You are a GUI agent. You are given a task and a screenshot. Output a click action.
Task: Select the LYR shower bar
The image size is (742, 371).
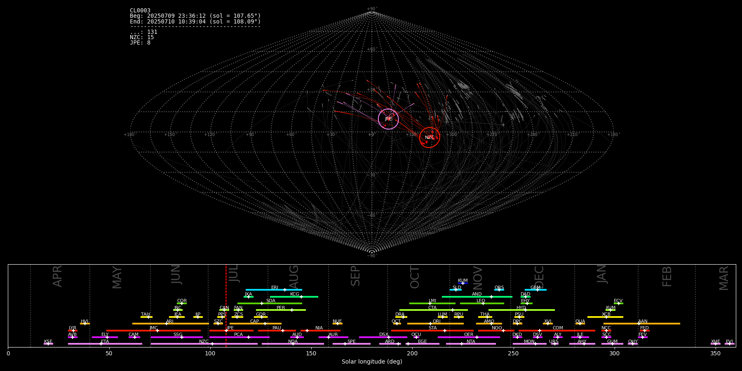pyautogui.click(x=73, y=331)
